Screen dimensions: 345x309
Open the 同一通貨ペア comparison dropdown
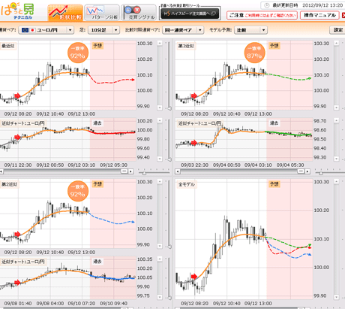point(183,30)
